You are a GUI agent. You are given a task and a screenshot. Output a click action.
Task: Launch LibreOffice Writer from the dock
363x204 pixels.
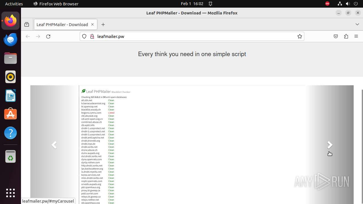(10, 95)
